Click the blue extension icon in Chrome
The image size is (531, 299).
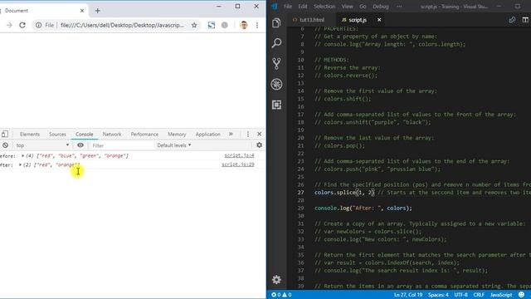pyautogui.click(x=212, y=25)
